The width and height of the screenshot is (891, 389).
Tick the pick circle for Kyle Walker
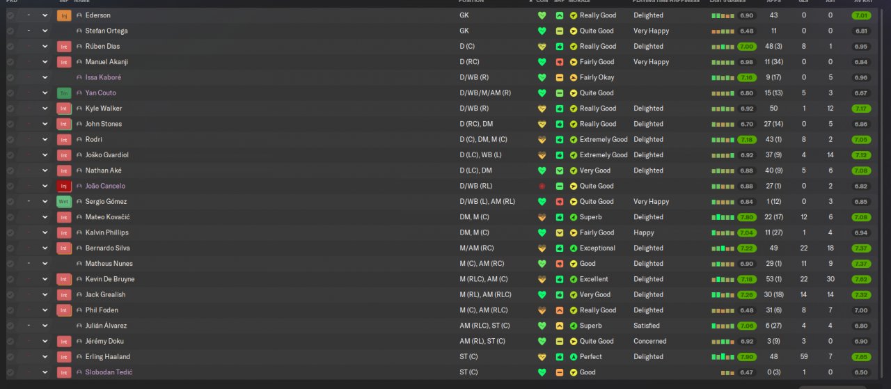10,109
